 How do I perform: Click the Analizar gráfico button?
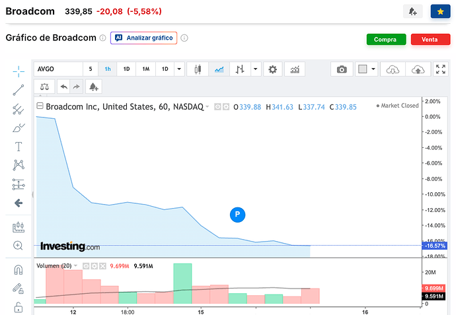click(x=143, y=38)
